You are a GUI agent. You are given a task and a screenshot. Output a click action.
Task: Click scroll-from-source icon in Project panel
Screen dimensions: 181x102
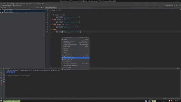(x=37, y=7)
